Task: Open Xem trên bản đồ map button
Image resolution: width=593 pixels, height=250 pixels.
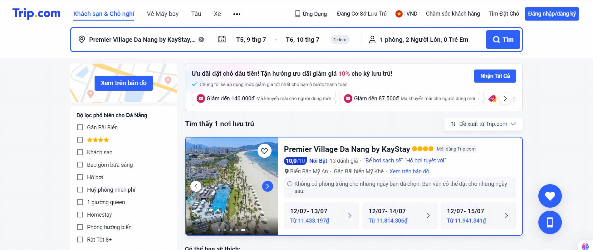Action: pyautogui.click(x=124, y=83)
